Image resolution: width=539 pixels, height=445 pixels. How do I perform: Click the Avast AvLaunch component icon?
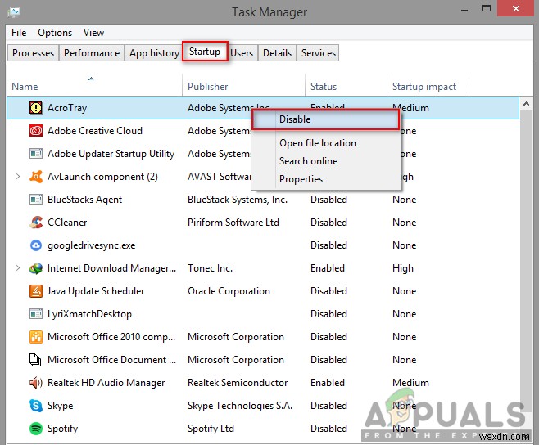click(36, 177)
